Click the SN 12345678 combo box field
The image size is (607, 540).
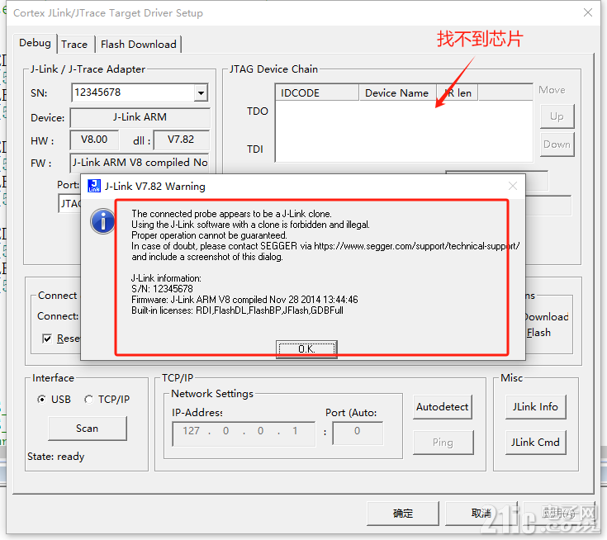click(140, 92)
